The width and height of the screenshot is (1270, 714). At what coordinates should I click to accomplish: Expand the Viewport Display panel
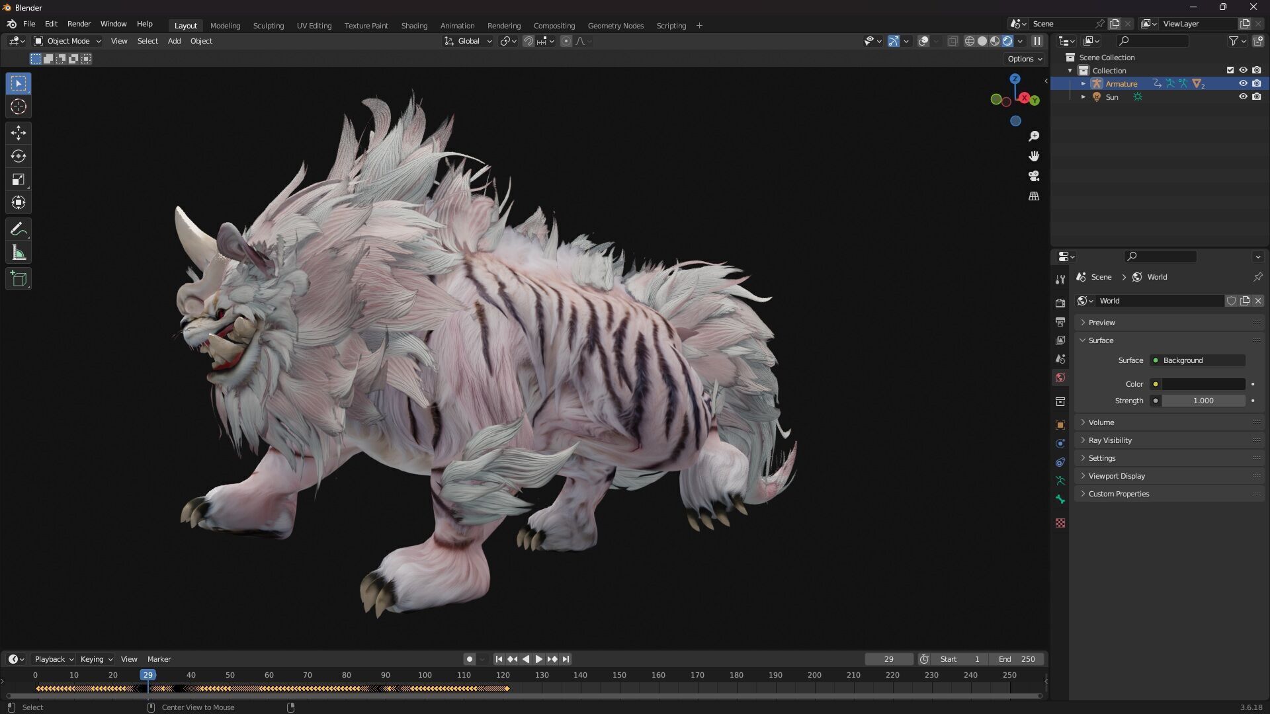click(x=1169, y=476)
